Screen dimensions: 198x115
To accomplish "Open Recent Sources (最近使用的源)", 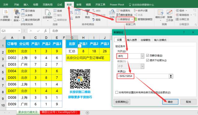I will pos(31,20).
